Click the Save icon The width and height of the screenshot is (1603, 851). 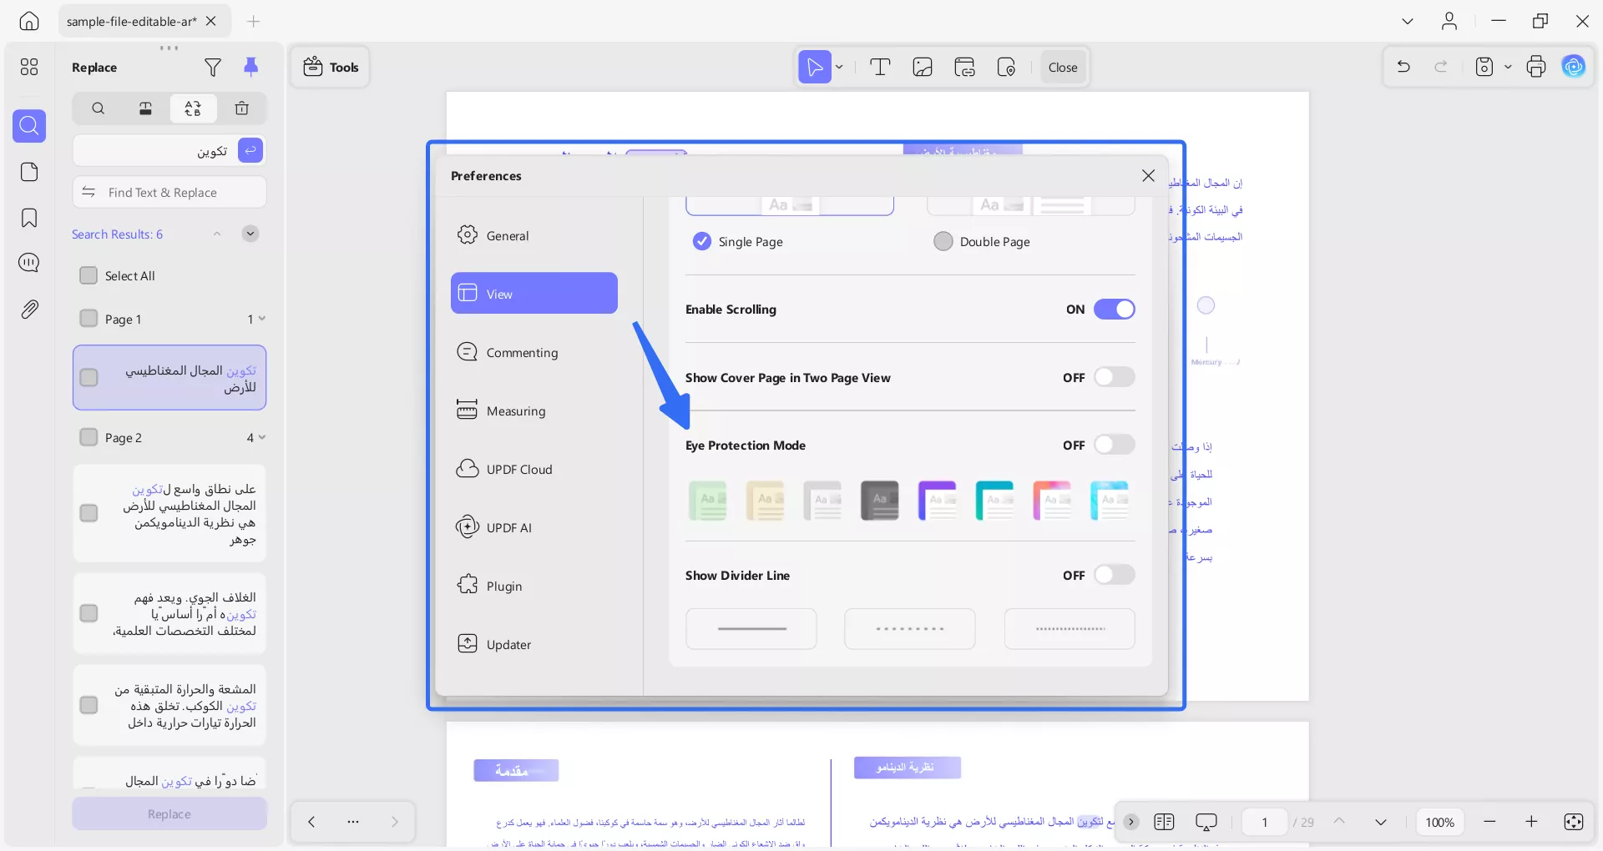pyautogui.click(x=1484, y=67)
